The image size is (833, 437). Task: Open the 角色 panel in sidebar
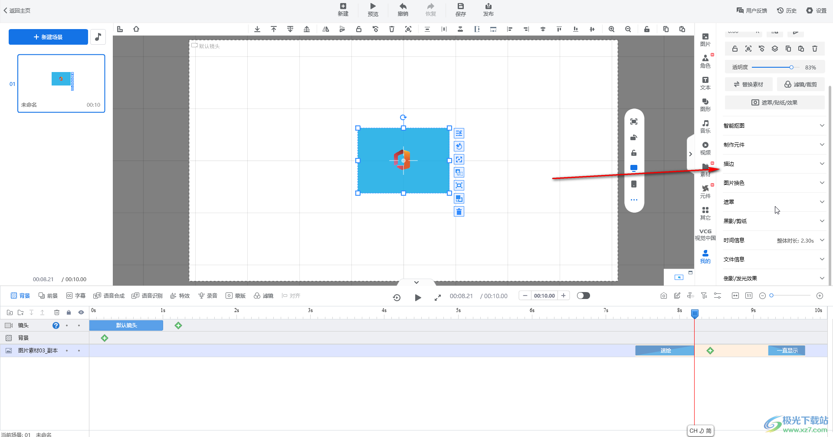705,62
